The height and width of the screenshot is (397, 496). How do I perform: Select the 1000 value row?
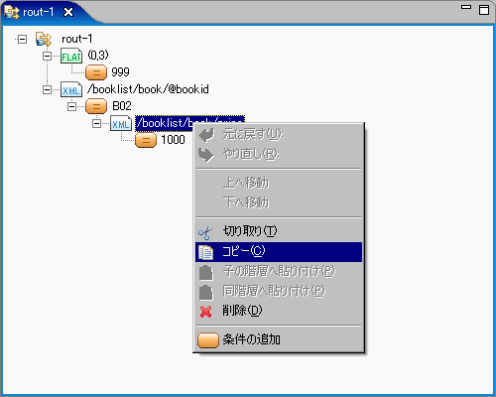click(173, 140)
